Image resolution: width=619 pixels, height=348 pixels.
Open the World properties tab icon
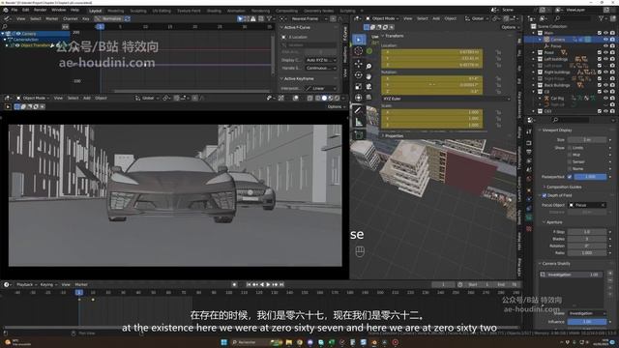coord(529,179)
